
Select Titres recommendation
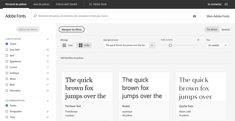click(x=6, y=117)
